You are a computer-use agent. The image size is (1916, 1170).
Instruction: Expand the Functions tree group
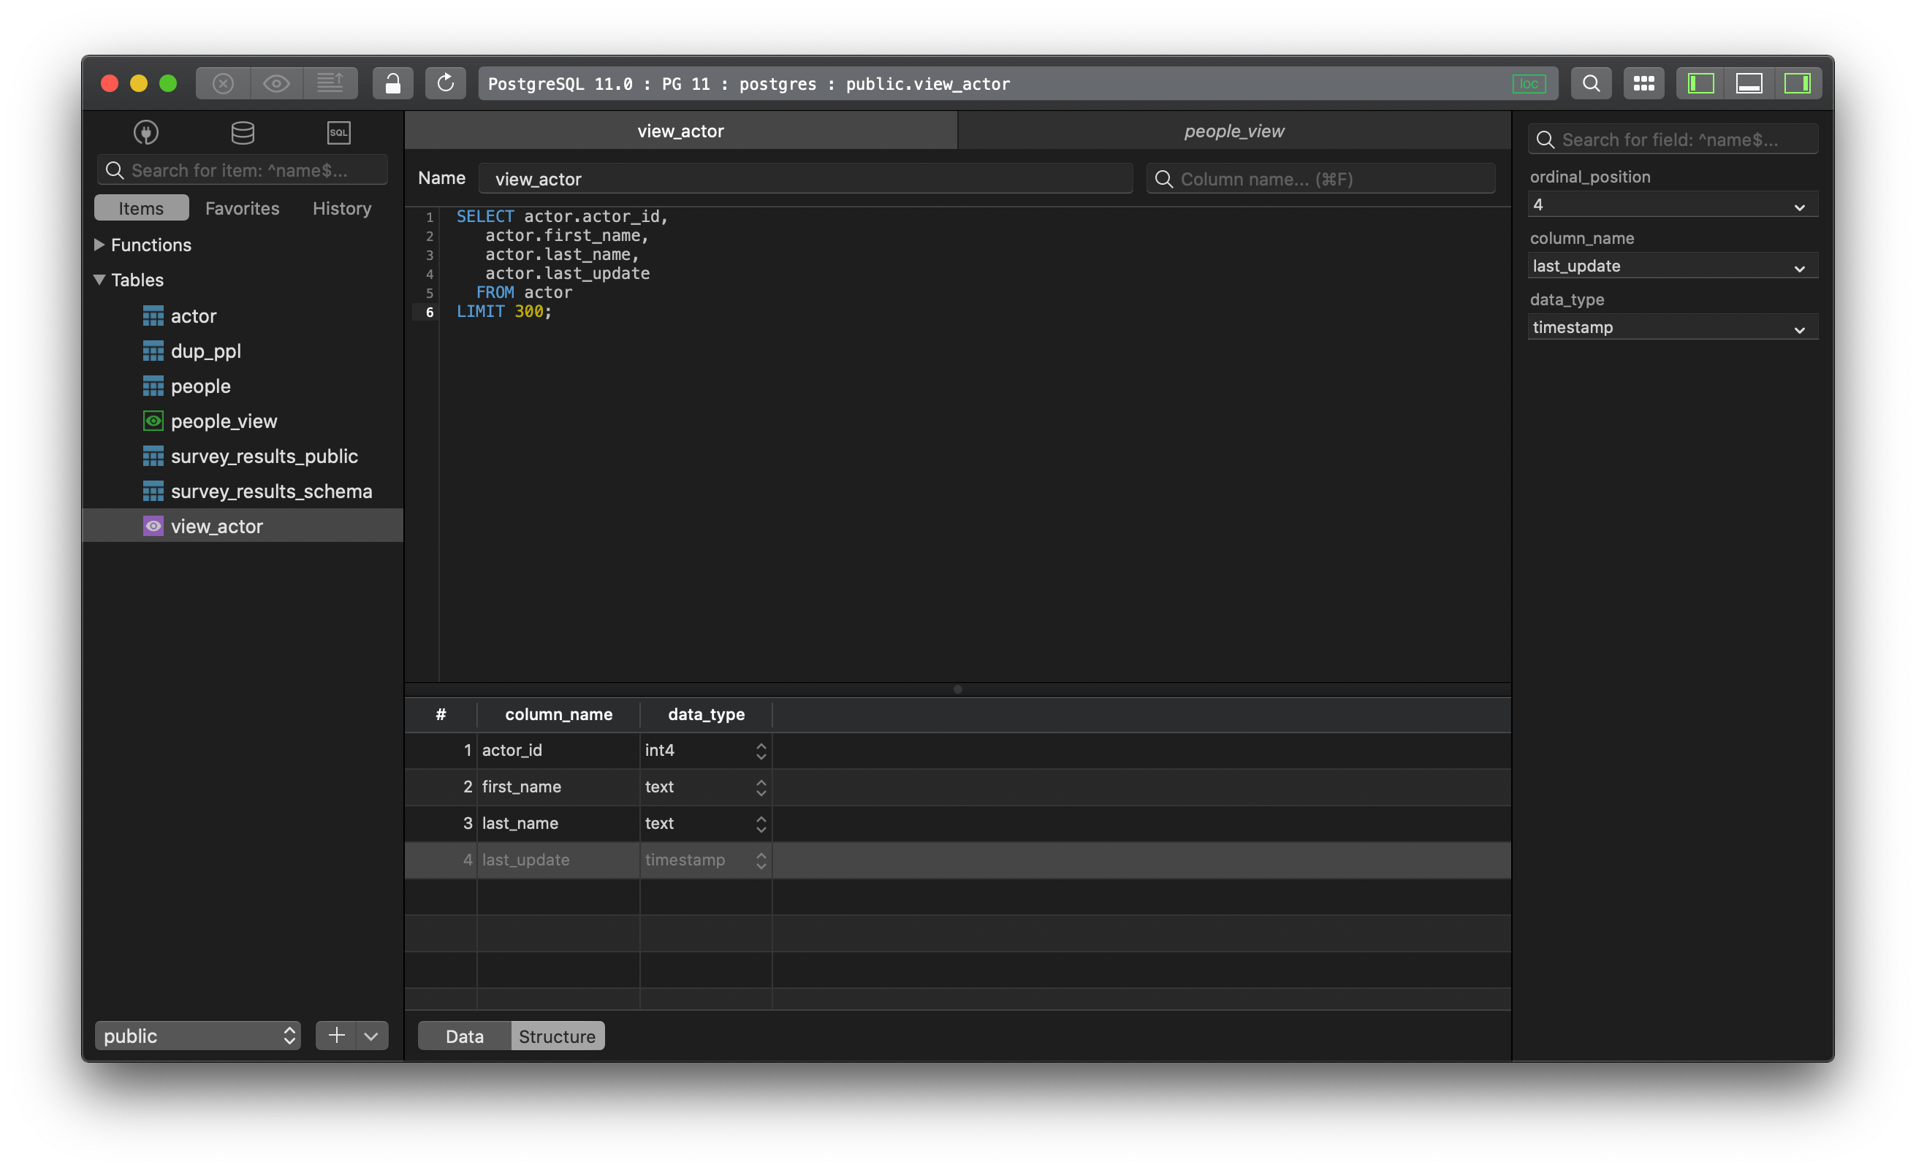99,245
